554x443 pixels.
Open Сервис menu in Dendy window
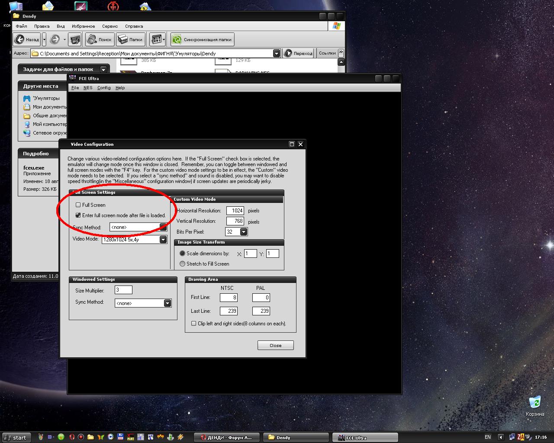coord(110,26)
